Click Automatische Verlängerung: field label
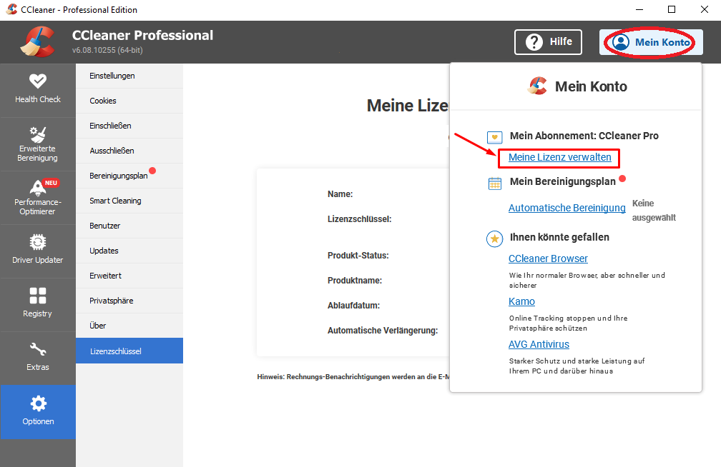Image resolution: width=721 pixels, height=467 pixels. [383, 331]
